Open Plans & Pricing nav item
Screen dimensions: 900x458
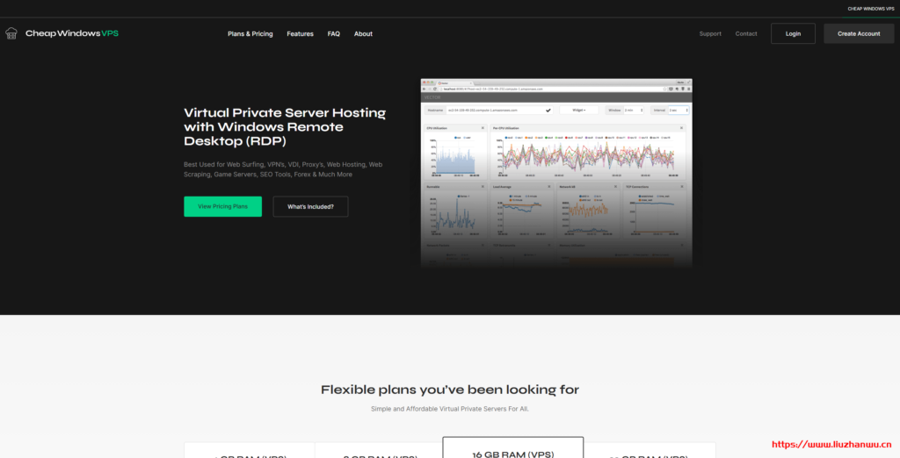250,34
